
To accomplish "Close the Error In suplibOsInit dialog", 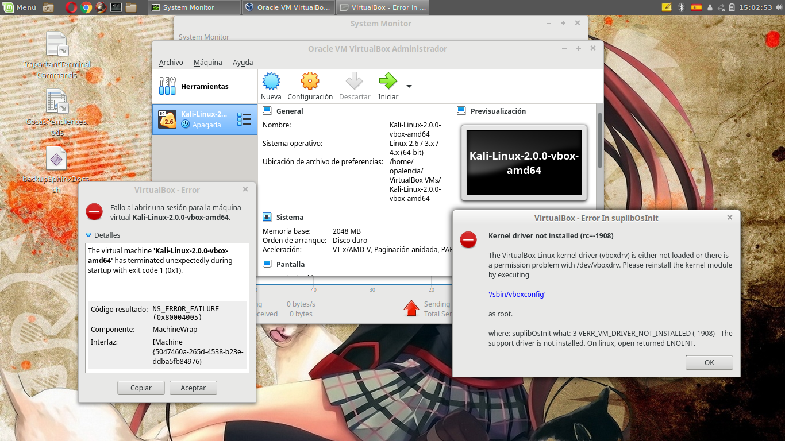I will point(730,218).
